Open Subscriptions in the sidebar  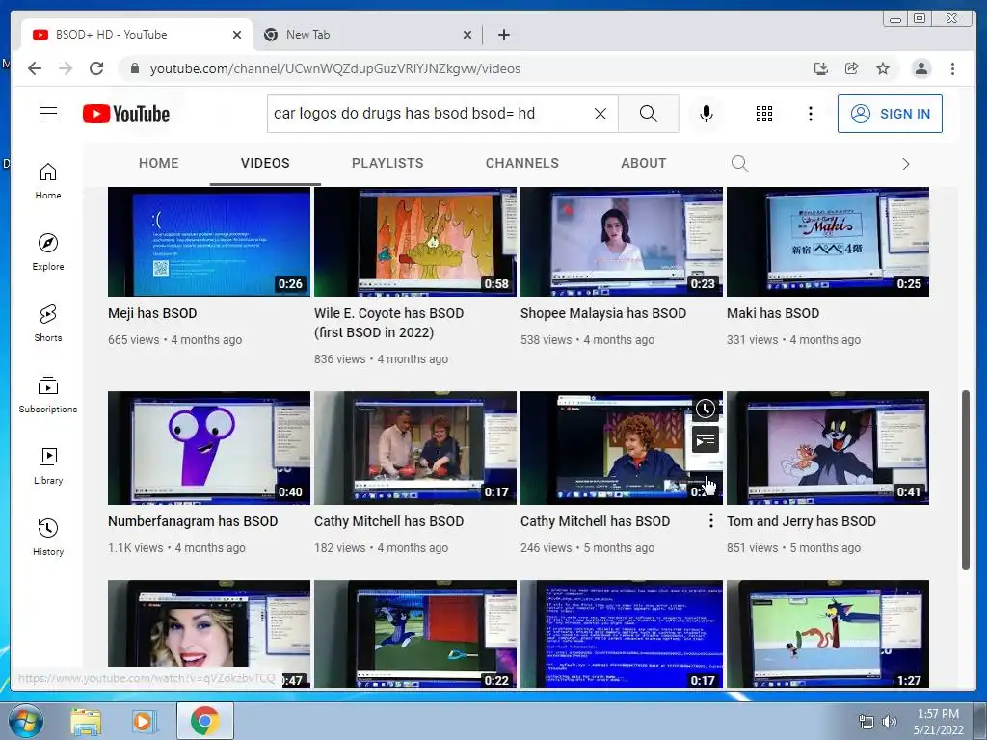[x=48, y=395]
